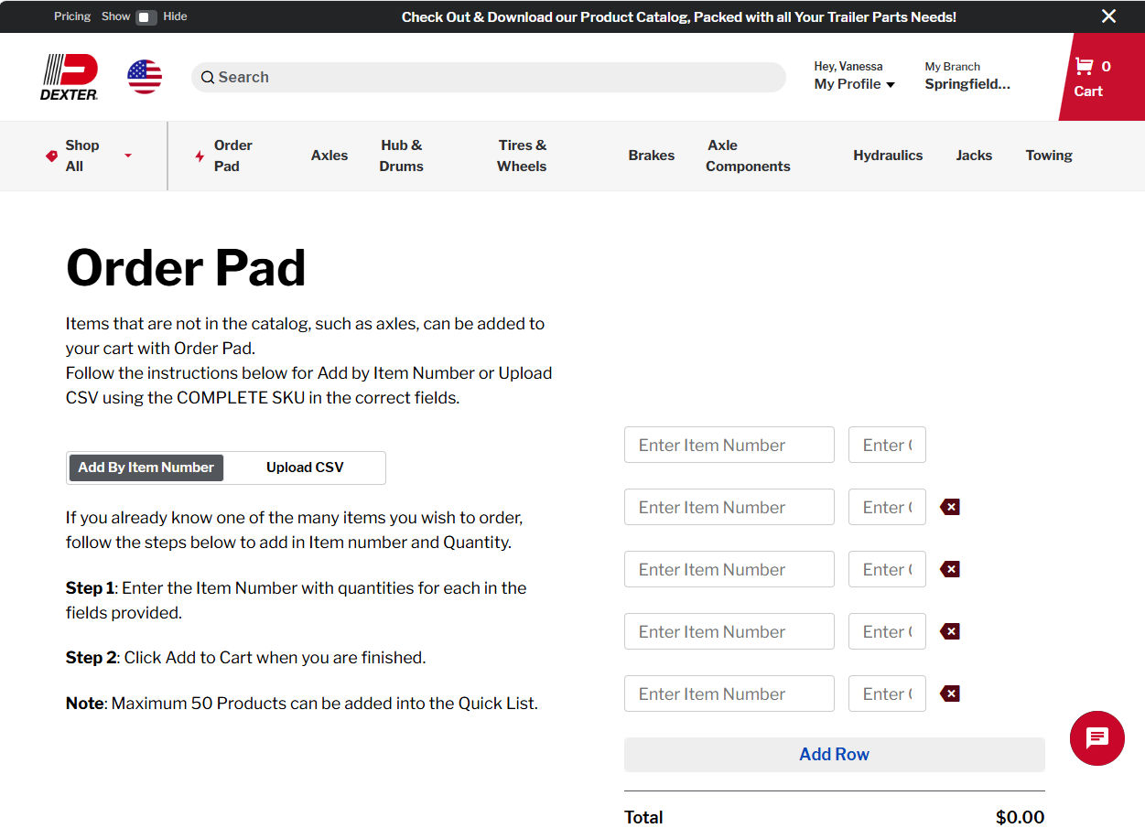Click the '$0.00' total value

pyautogui.click(x=1020, y=817)
